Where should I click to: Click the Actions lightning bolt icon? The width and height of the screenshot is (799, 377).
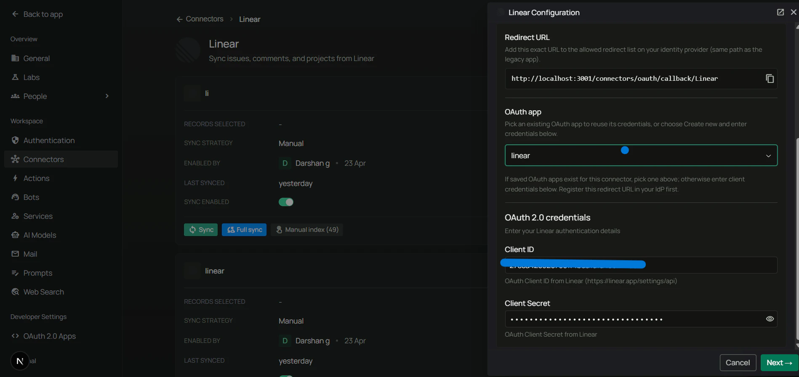click(15, 178)
